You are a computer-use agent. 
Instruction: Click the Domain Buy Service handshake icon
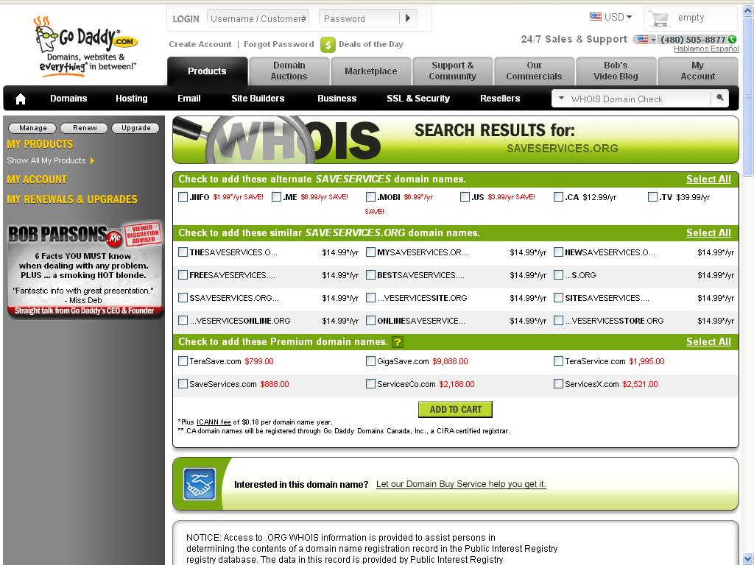200,484
